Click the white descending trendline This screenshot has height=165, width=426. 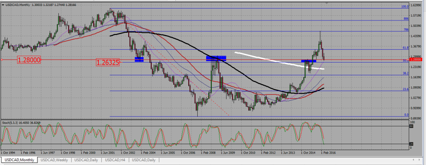tap(279, 61)
